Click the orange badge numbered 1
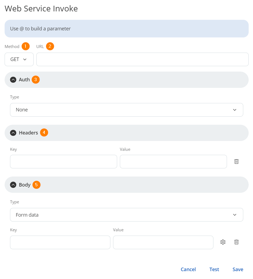This screenshot has height=279, width=253. [x=25, y=46]
